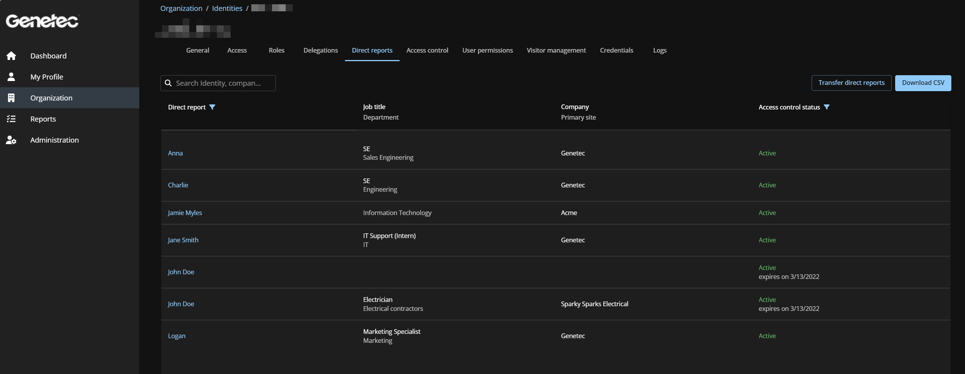The height and width of the screenshot is (374, 965).
Task: Open the Identities breadcrumb link
Action: [x=227, y=8]
